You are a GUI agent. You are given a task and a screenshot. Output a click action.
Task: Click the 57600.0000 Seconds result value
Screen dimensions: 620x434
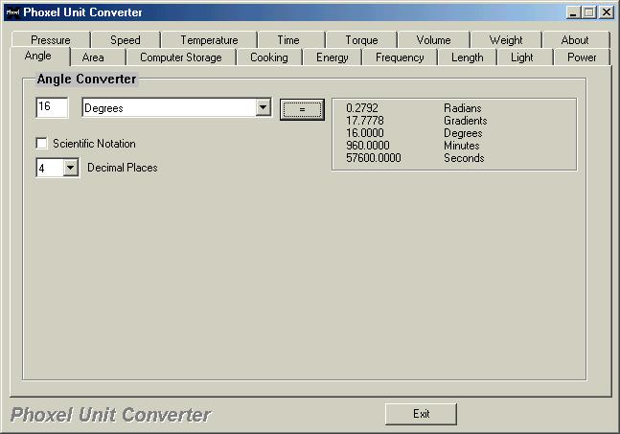coord(374,158)
